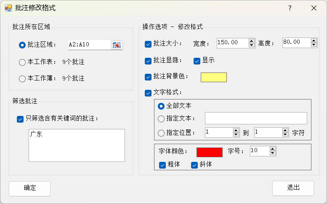The height and width of the screenshot is (204, 327).
Task: Toggle the 斜体 italic checkbox
Action: click(194, 165)
